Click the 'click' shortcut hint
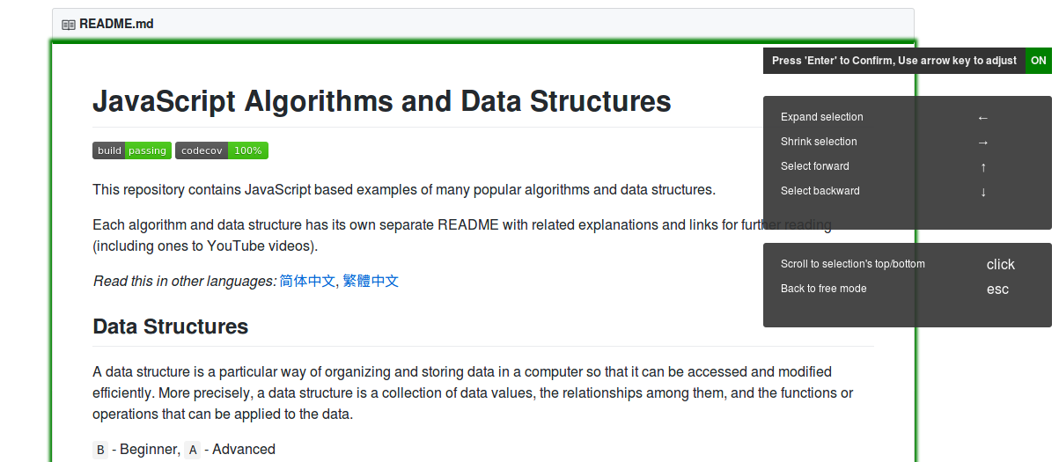 tap(1001, 265)
